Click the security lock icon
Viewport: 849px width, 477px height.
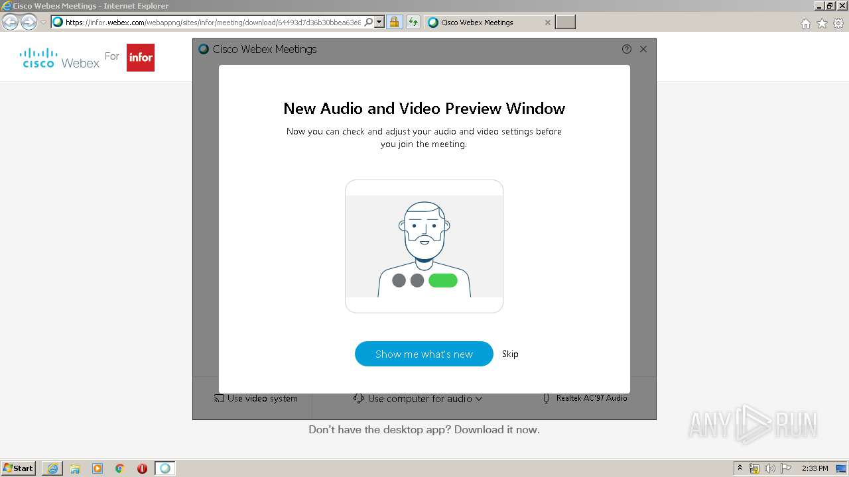394,22
